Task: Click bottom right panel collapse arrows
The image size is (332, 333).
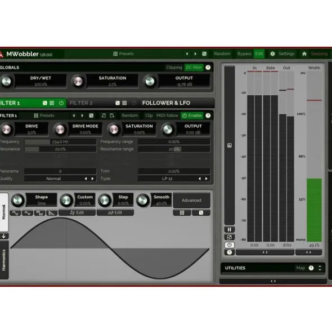Action: click(x=273, y=281)
